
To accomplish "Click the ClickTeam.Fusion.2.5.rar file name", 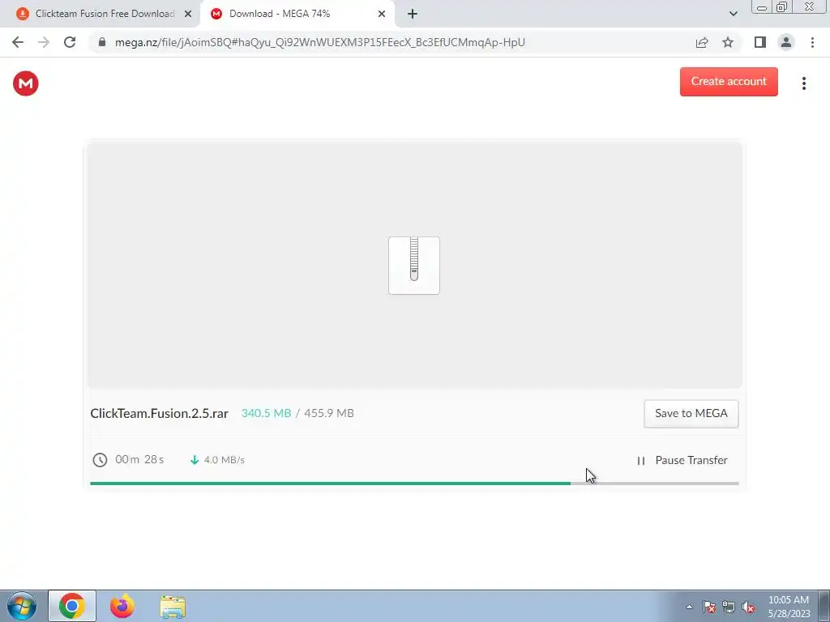I will 160,414.
